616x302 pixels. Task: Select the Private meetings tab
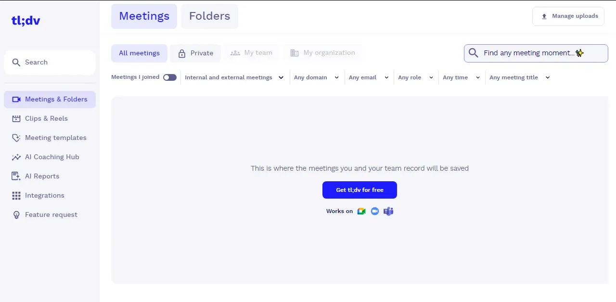click(x=195, y=53)
